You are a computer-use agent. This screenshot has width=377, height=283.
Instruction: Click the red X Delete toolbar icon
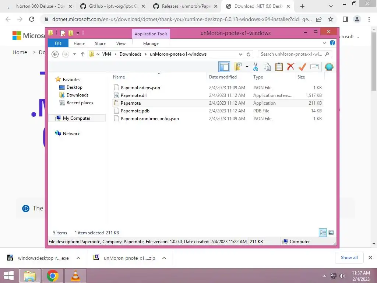click(x=290, y=67)
